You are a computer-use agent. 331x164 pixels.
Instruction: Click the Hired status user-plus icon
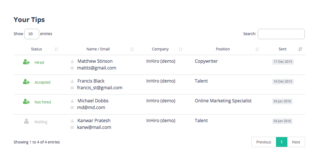pyautogui.click(x=26, y=62)
